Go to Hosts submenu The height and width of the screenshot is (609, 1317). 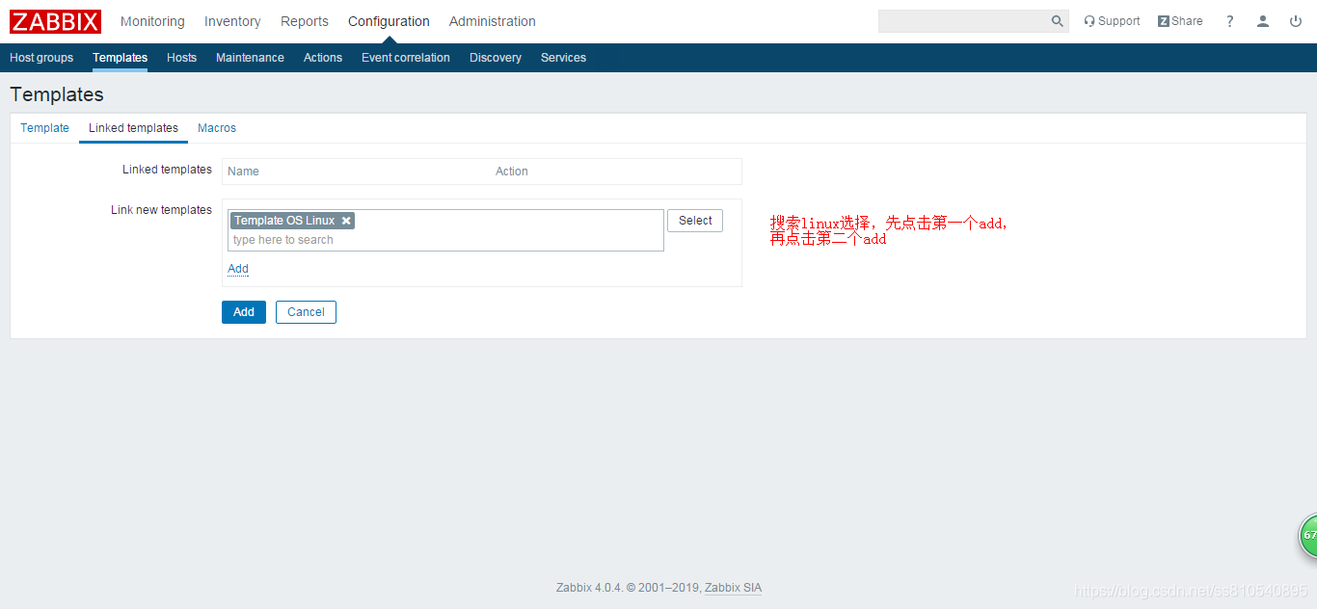[181, 58]
